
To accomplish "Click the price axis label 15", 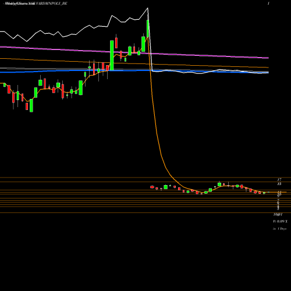I will click(x=279, y=184).
